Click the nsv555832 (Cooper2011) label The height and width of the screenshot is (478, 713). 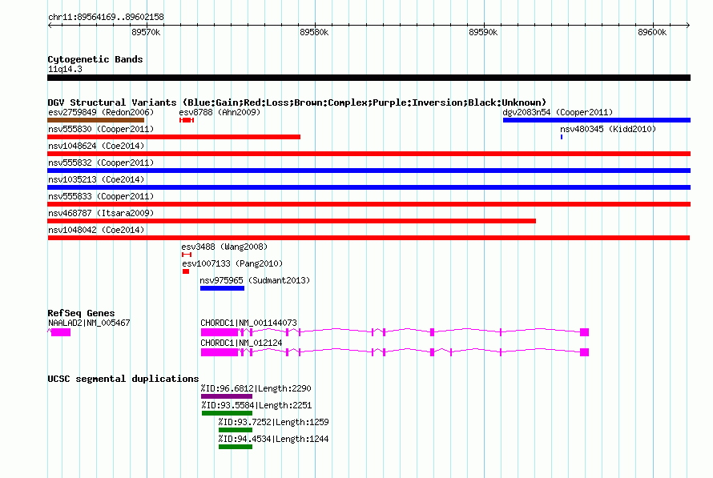pyautogui.click(x=101, y=163)
